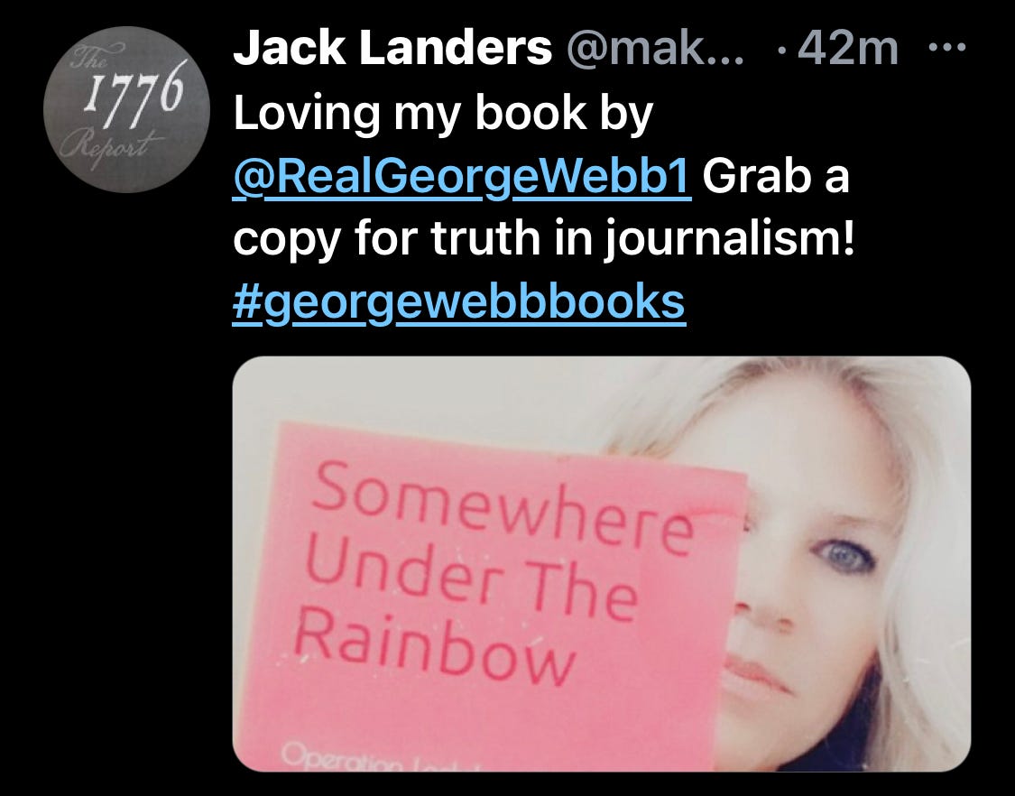
Task: Tap the 1776 Report profile avatar
Action: point(127,109)
